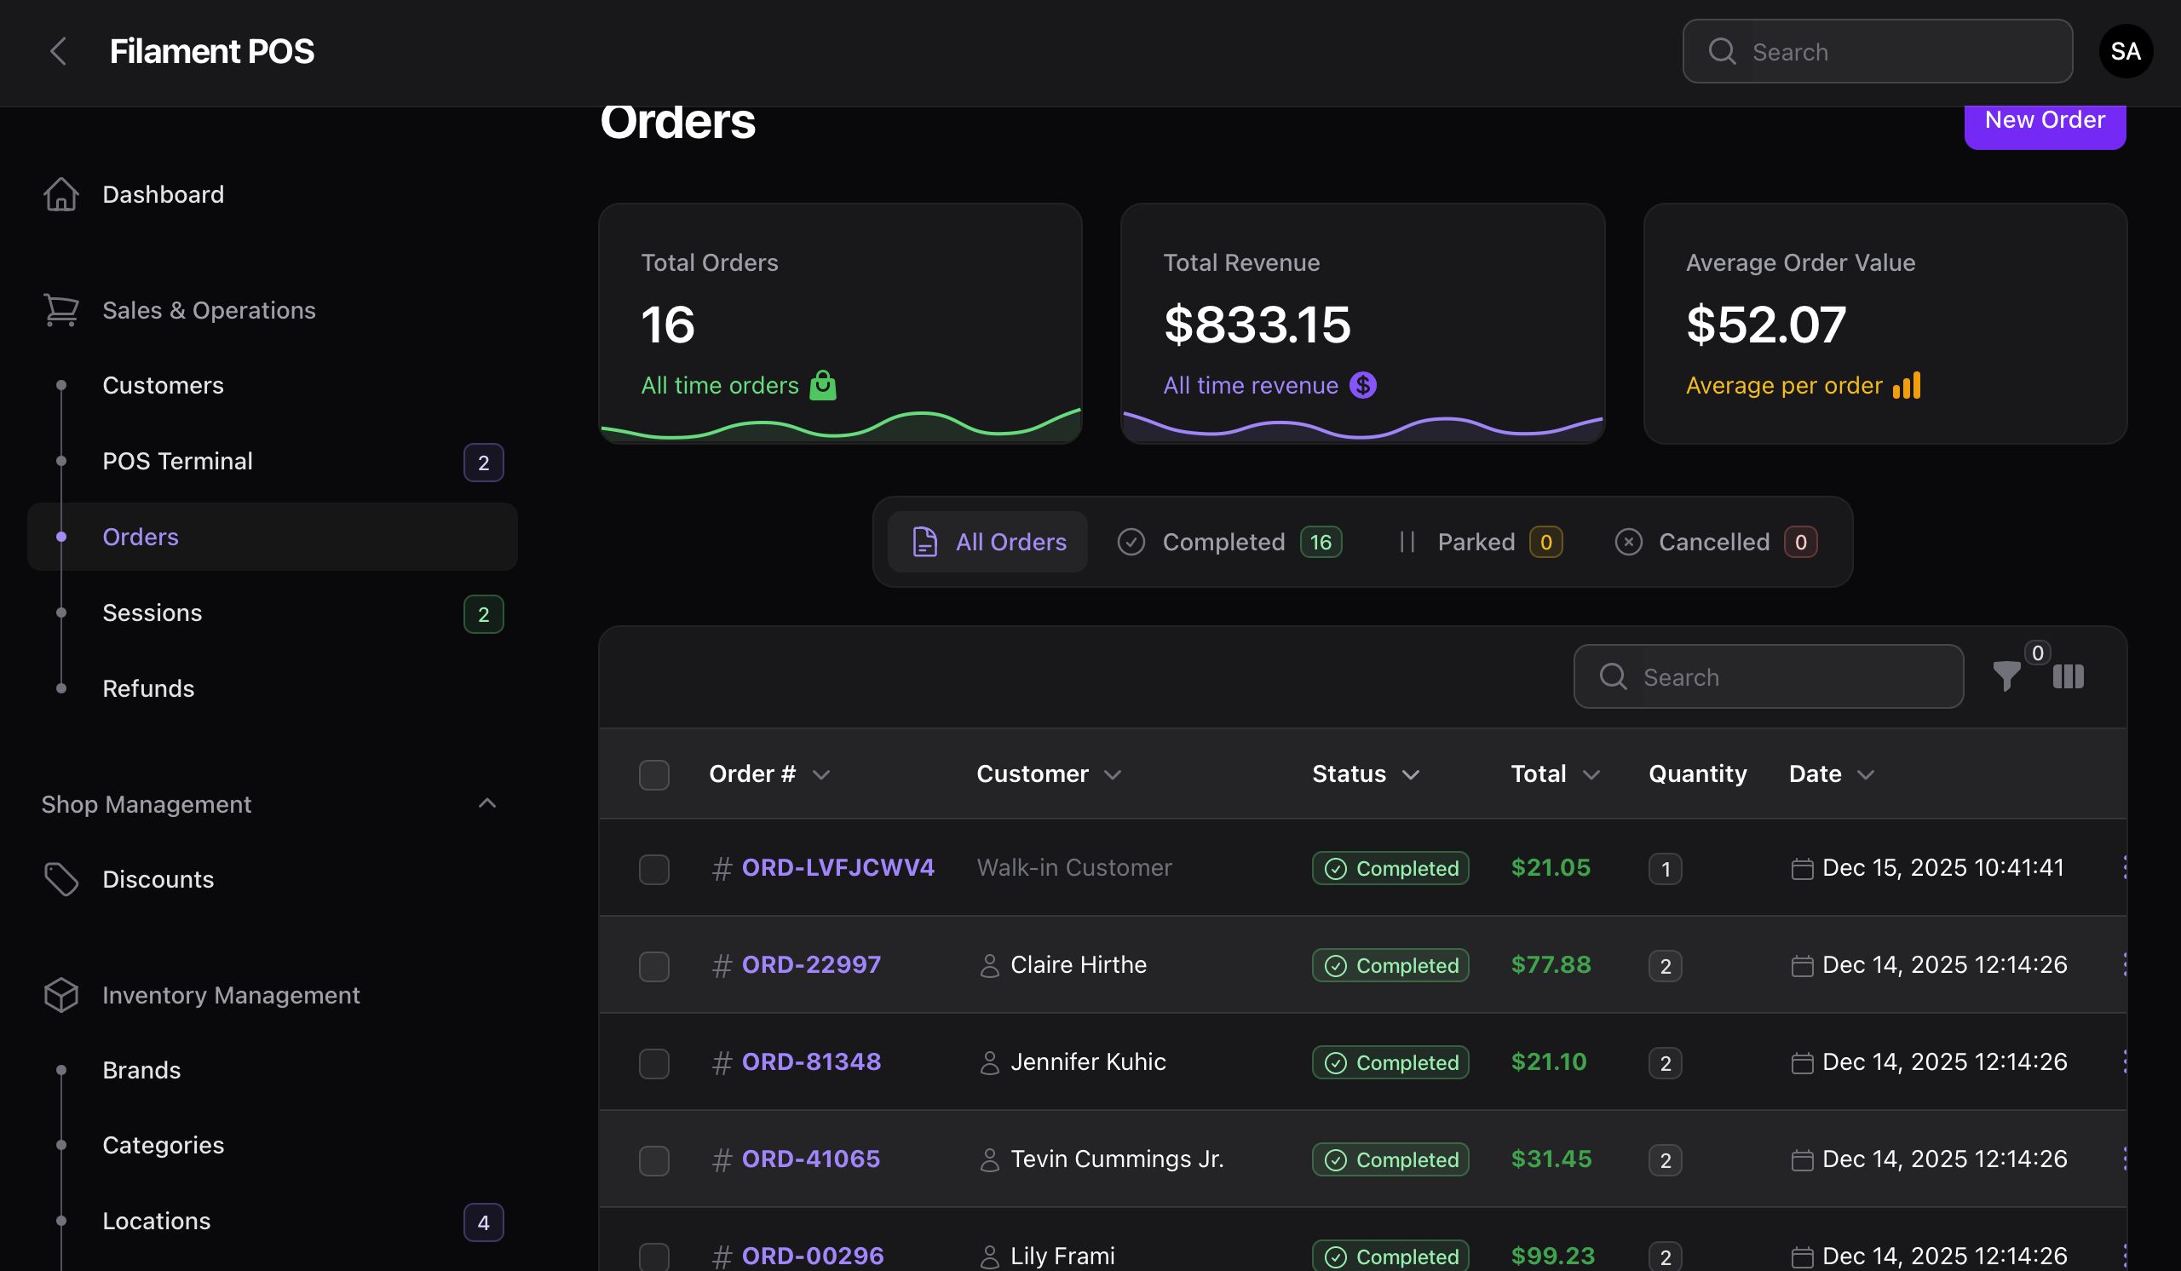Screen dimensions: 2181x1271
Task: Click the Sales & Operations cart icon
Action: (60, 310)
